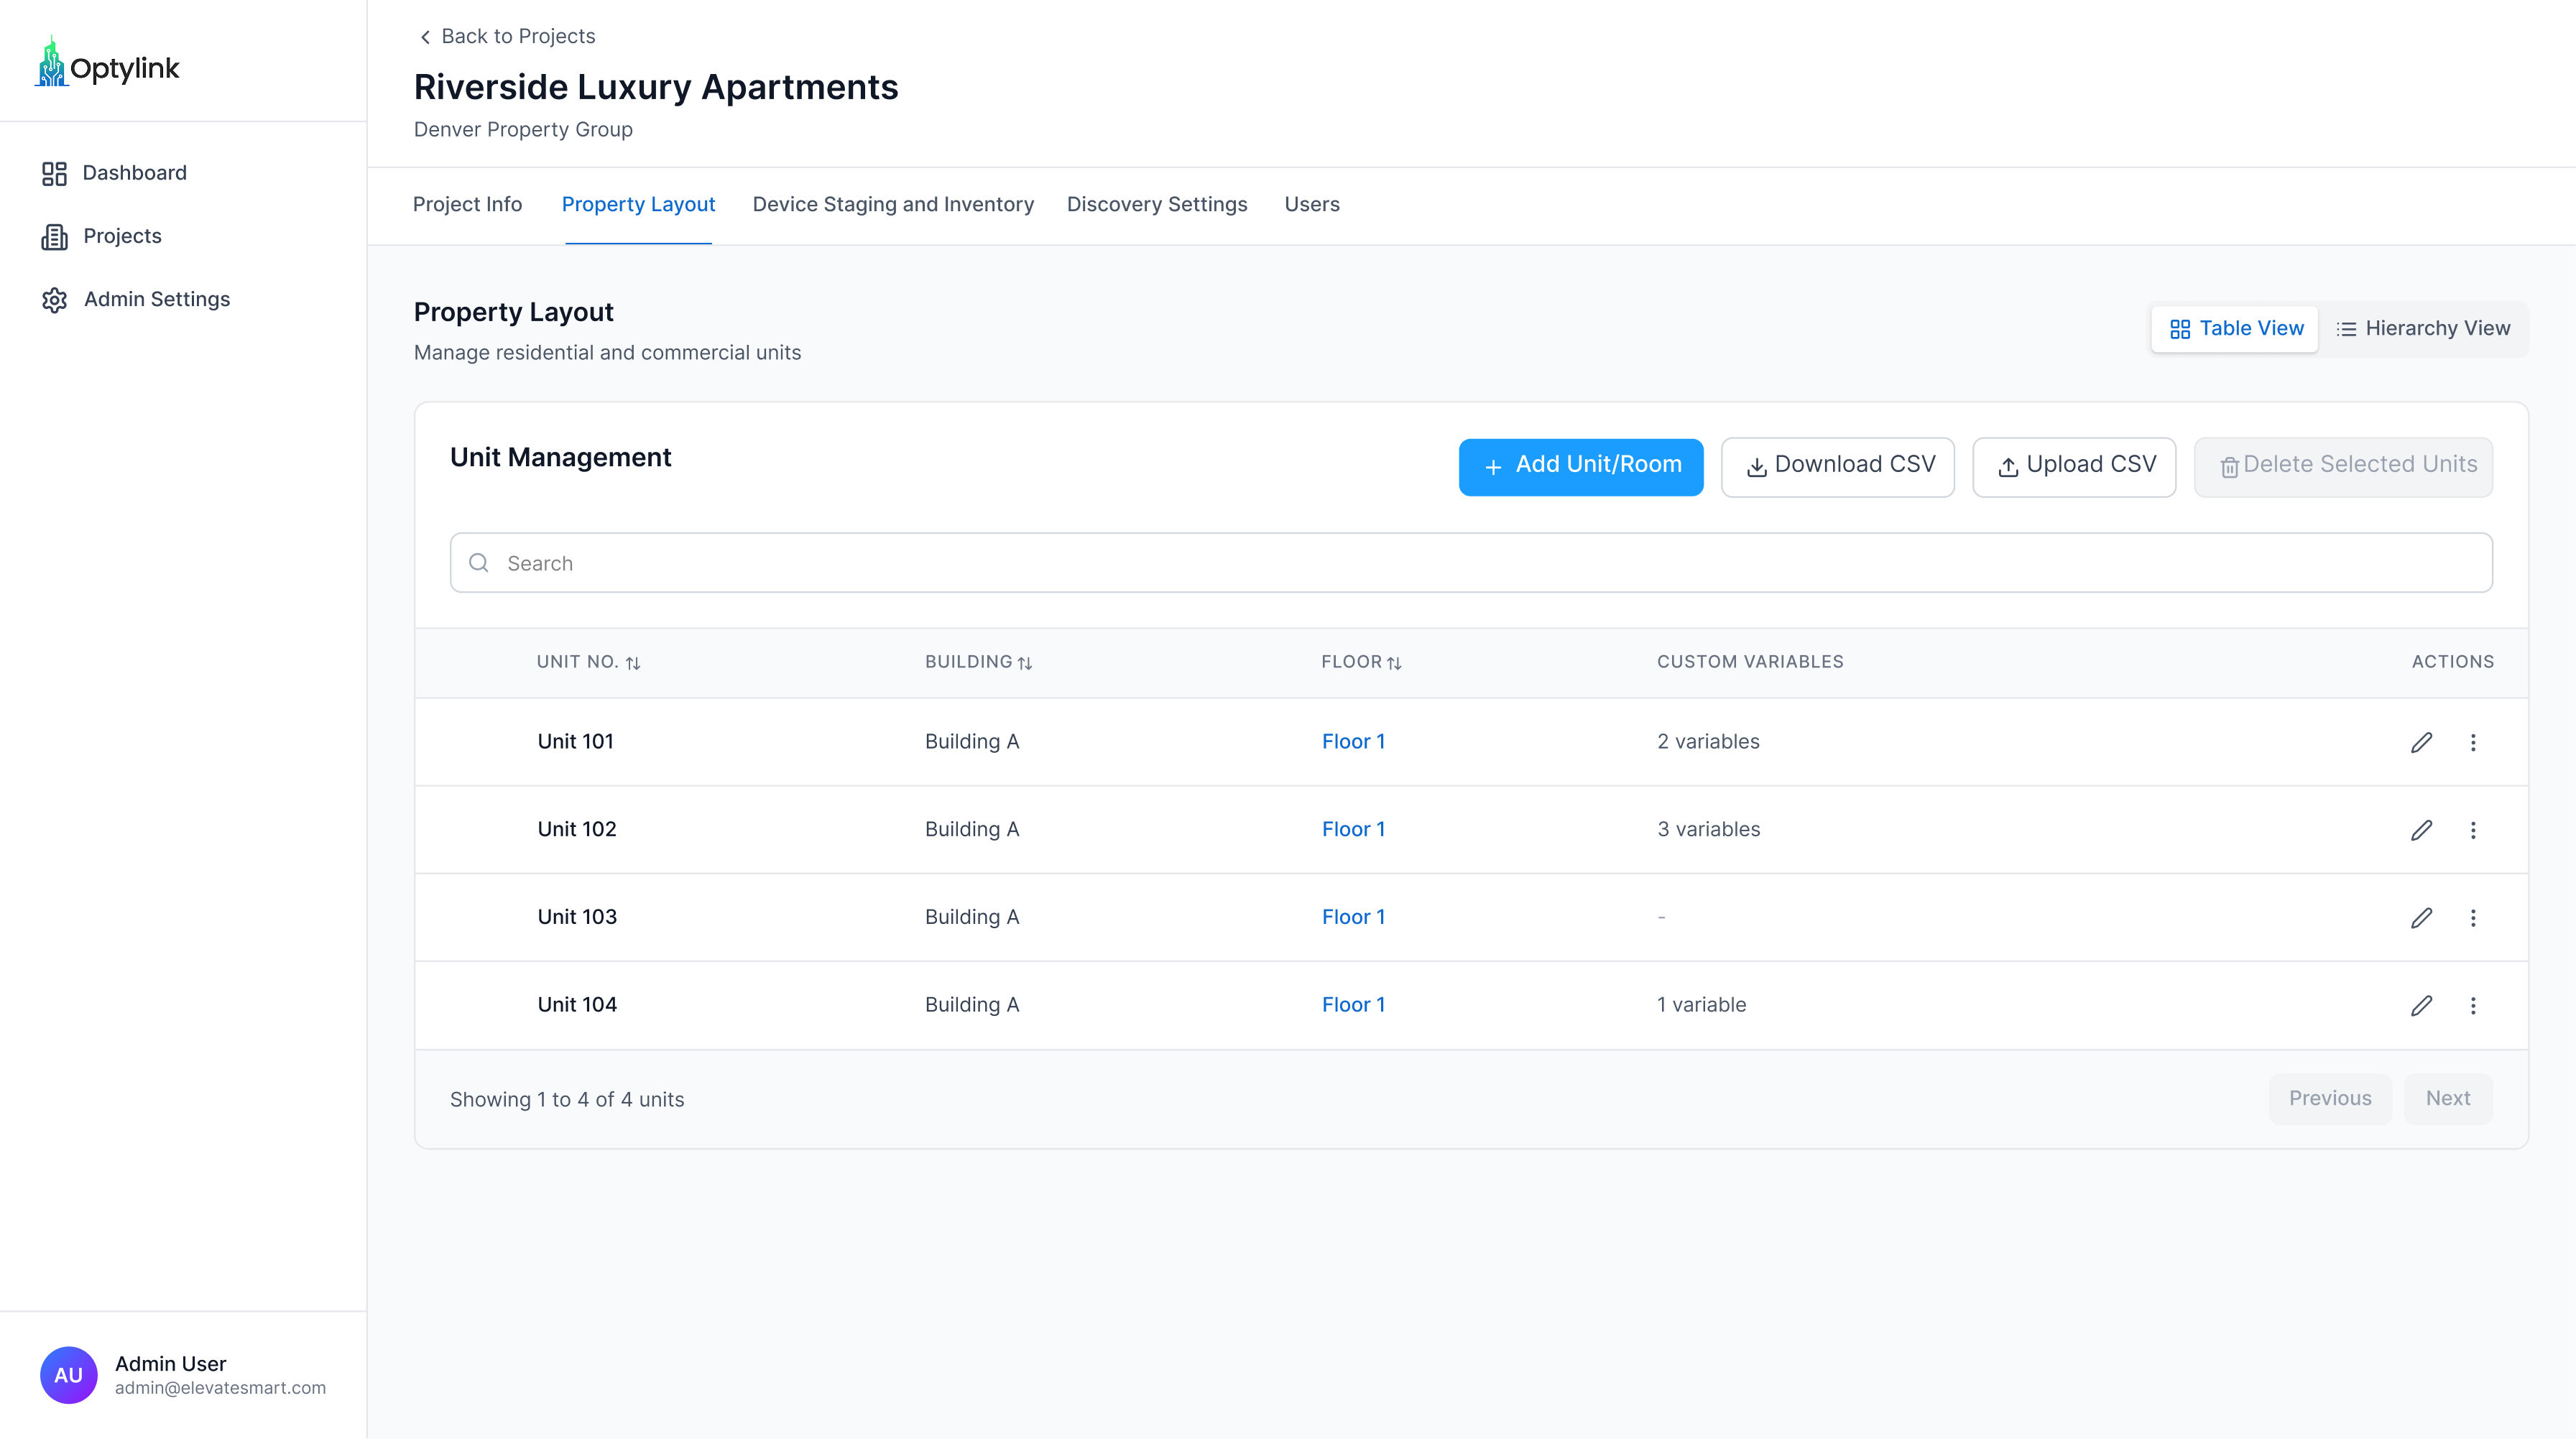This screenshot has width=2576, height=1439.
Task: Open Floor 1 link for Unit 103
Action: pos(1353,917)
